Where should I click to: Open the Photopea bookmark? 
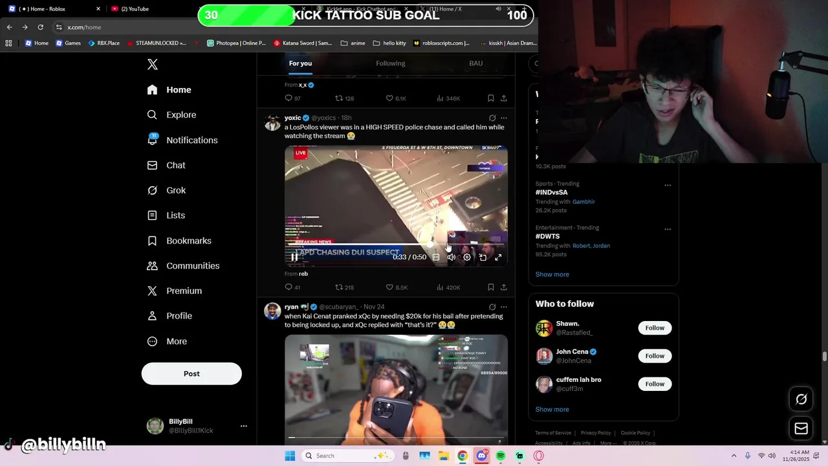237,43
